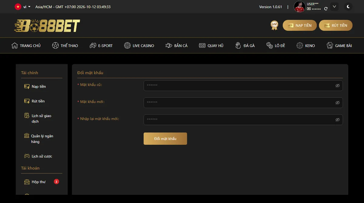The width and height of the screenshot is (364, 203).
Task: Open the Quay Hũ slots menu
Action: click(211, 46)
